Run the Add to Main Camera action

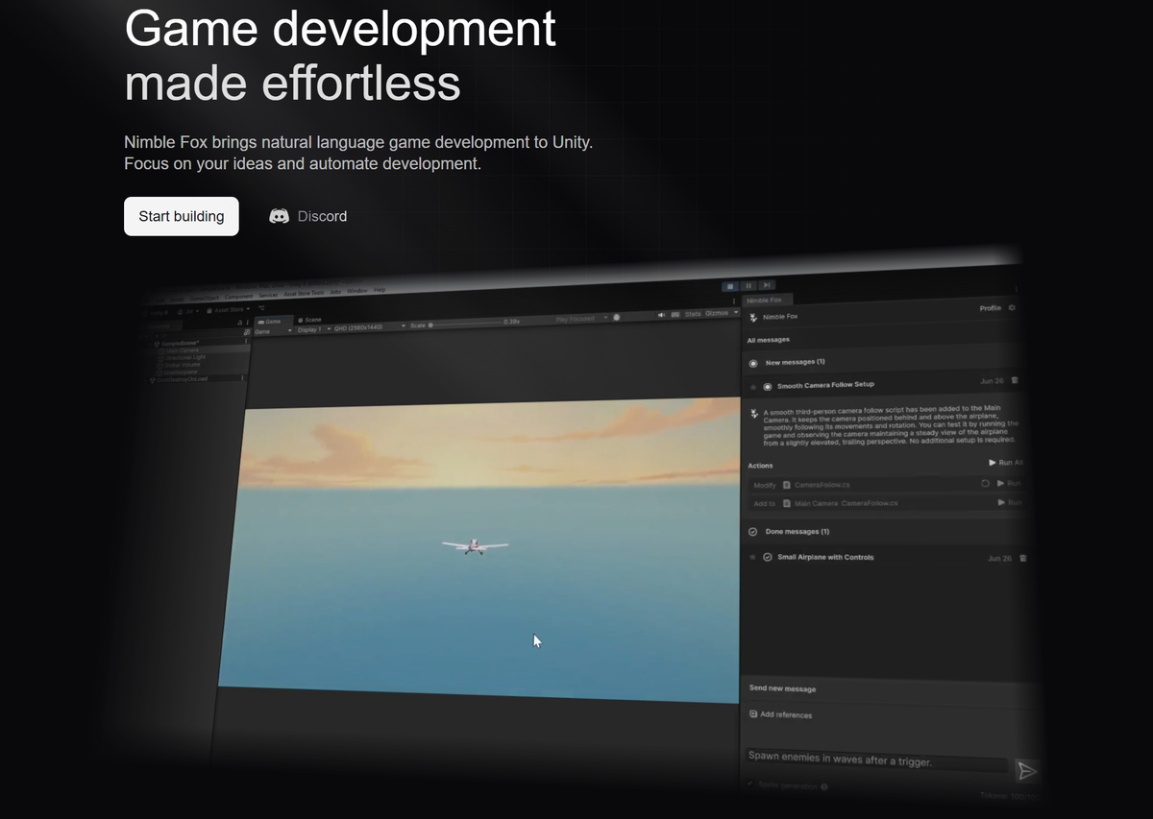1010,502
